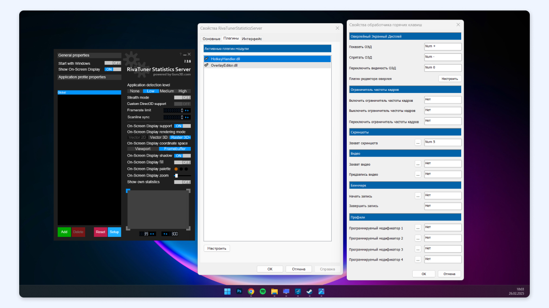Image resolution: width=549 pixels, height=308 pixels.
Task: Adjust the On-Screen Display zoom slider
Action: (182, 176)
